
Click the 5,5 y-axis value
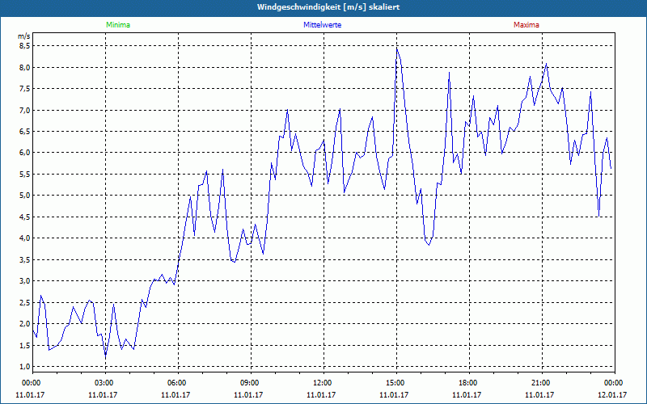[x=25, y=174]
